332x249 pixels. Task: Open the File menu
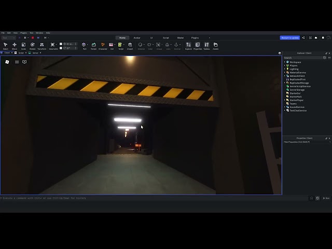(x=3, y=33)
